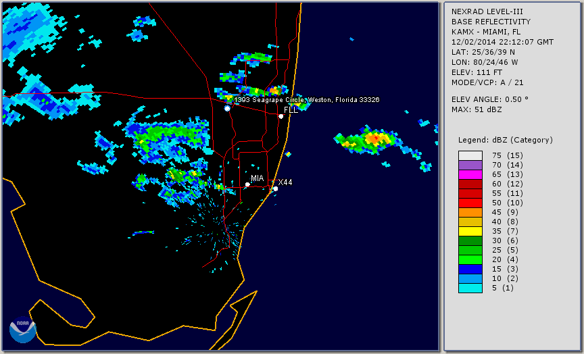Select the 65 dBZ magenta legend swatch

(x=470, y=174)
